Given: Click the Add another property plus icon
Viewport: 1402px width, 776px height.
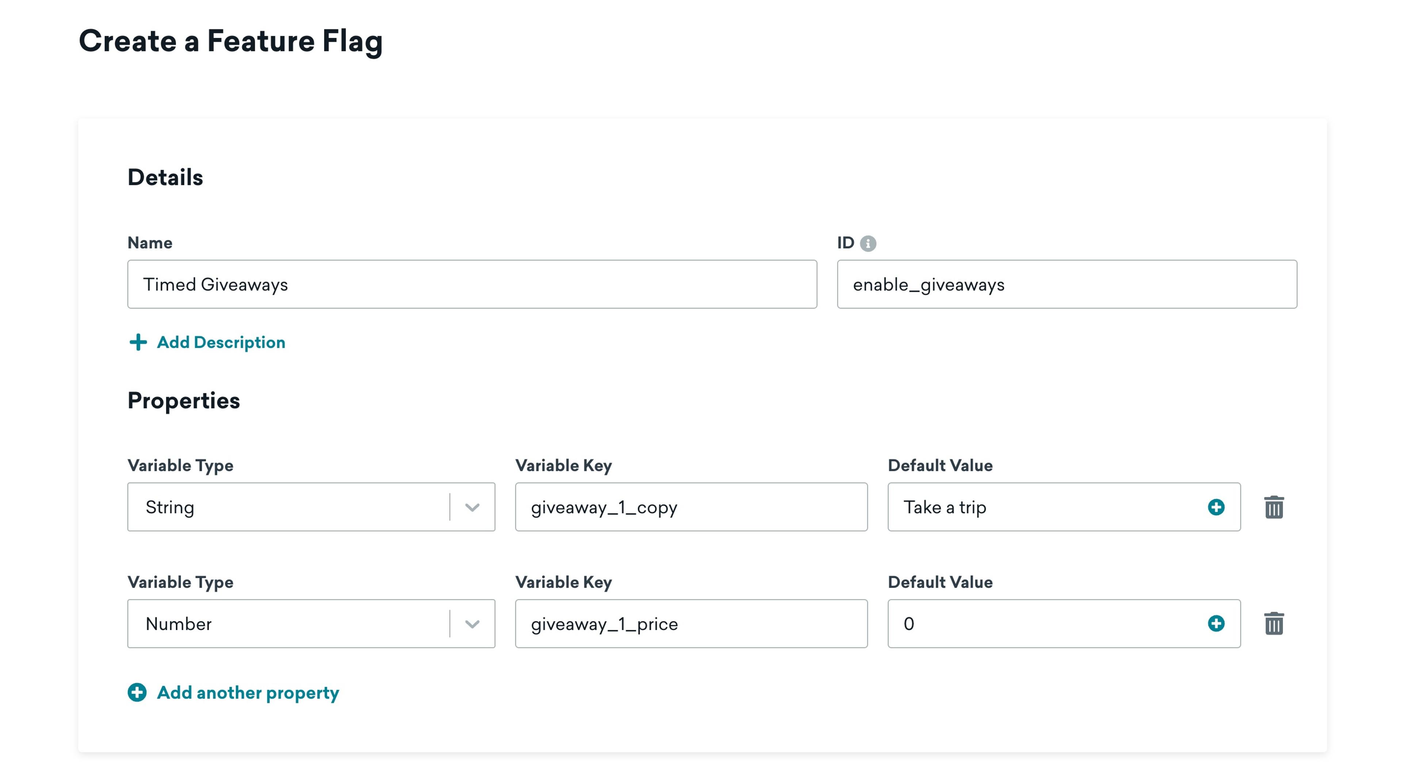Looking at the screenshot, I should (x=137, y=693).
